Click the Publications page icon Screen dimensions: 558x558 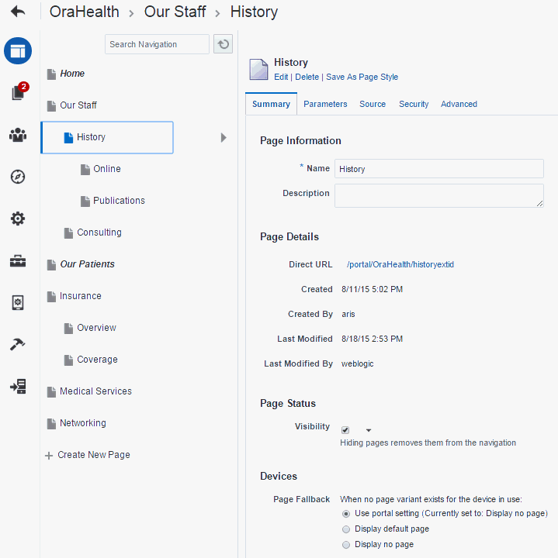(85, 201)
